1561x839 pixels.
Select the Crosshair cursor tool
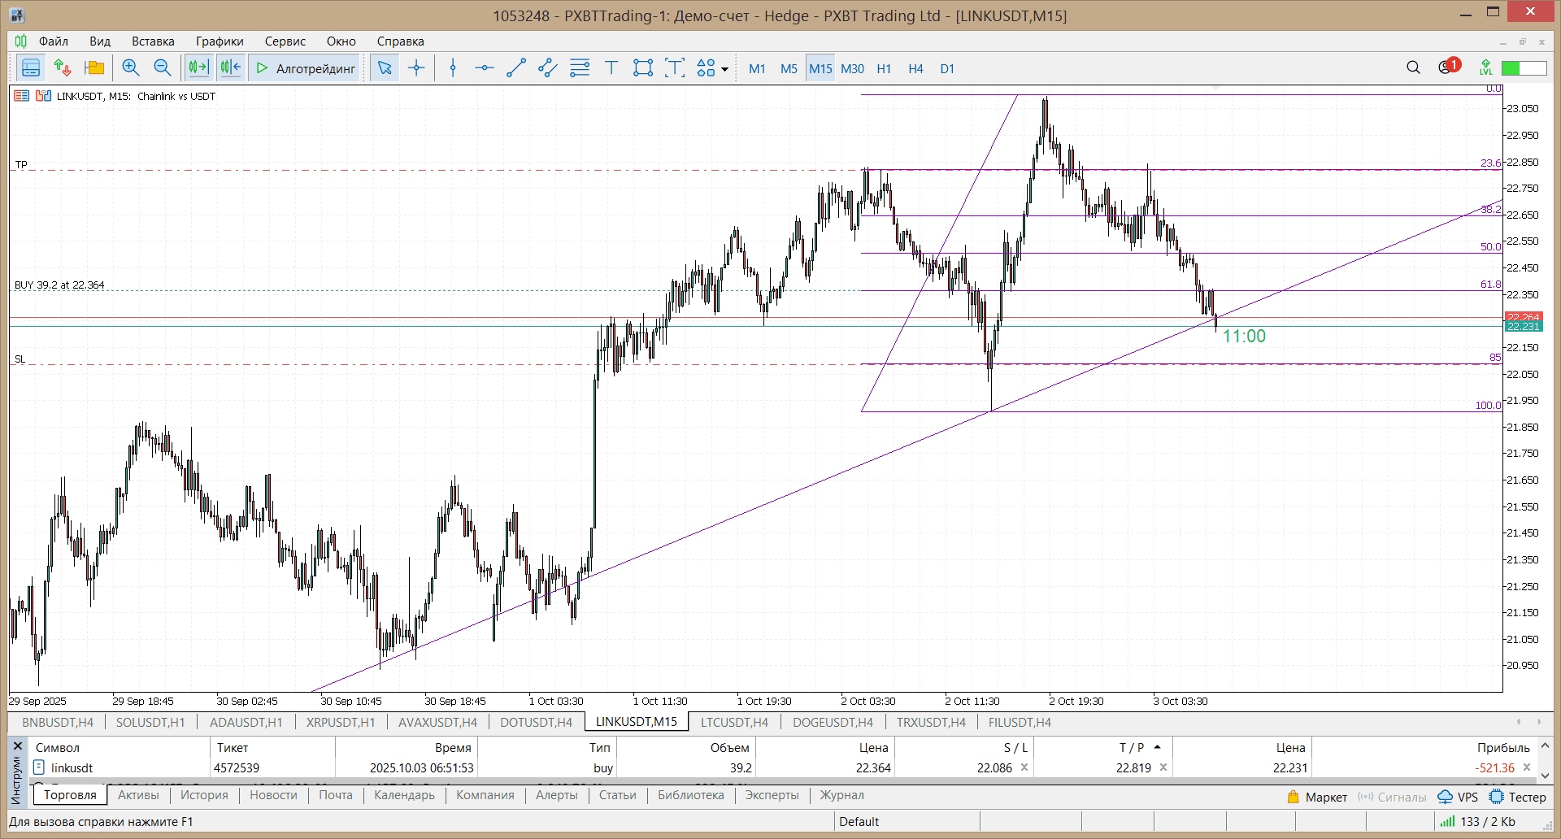[416, 68]
